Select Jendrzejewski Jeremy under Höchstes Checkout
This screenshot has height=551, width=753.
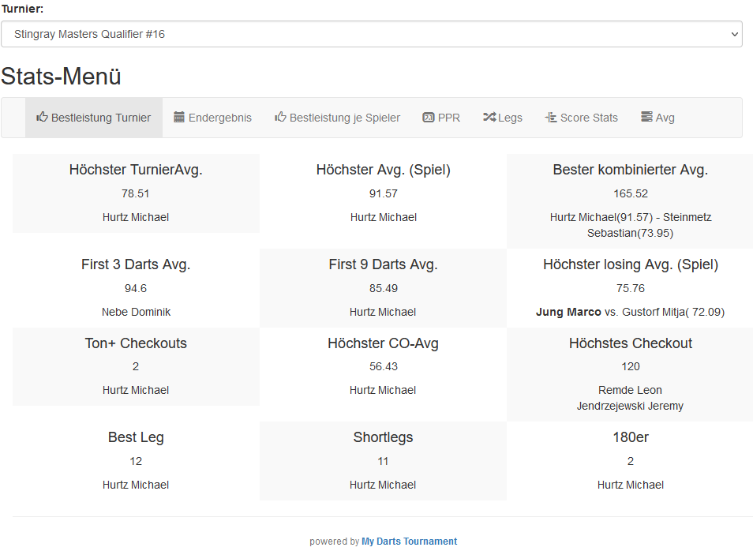tap(630, 406)
